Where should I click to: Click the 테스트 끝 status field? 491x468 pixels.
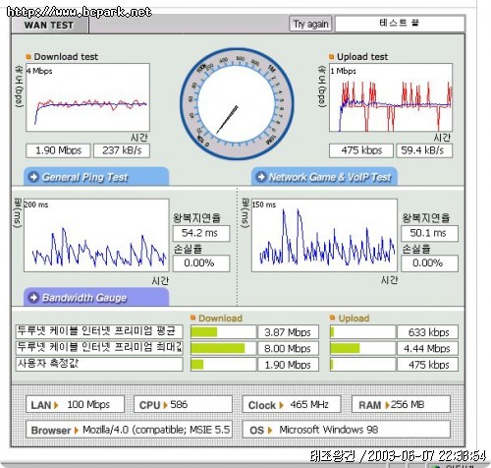click(400, 24)
